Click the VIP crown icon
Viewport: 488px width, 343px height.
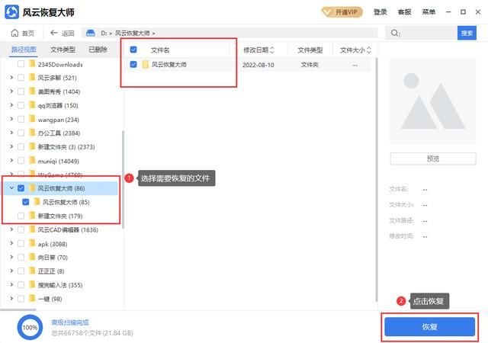pos(327,12)
